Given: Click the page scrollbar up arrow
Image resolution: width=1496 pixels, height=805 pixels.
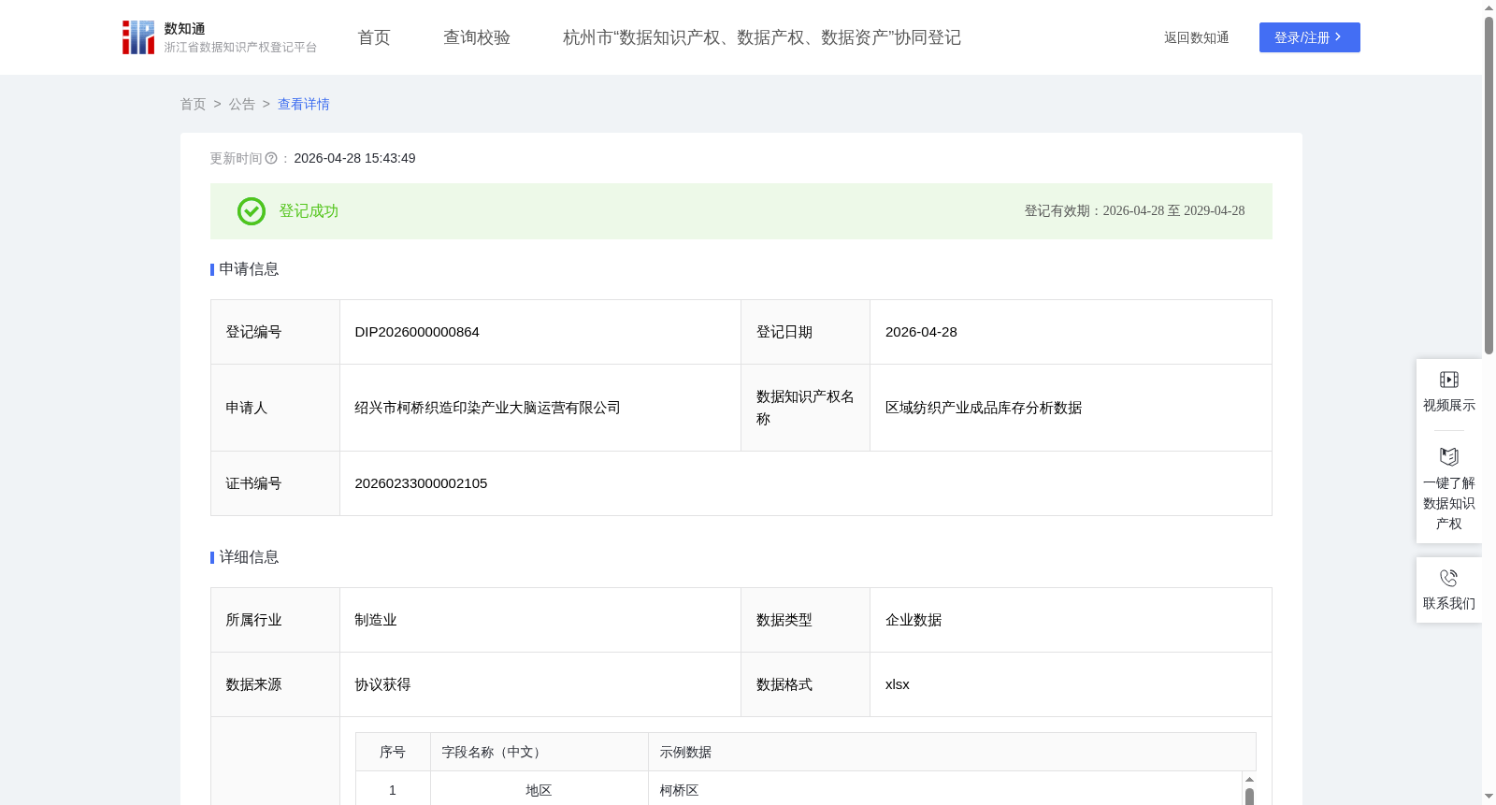Looking at the screenshot, I should pos(1489,7).
